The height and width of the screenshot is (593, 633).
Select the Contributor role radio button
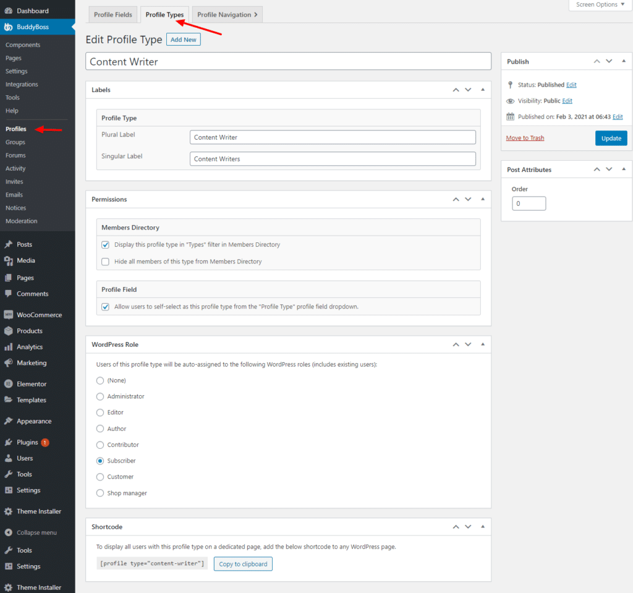click(100, 445)
